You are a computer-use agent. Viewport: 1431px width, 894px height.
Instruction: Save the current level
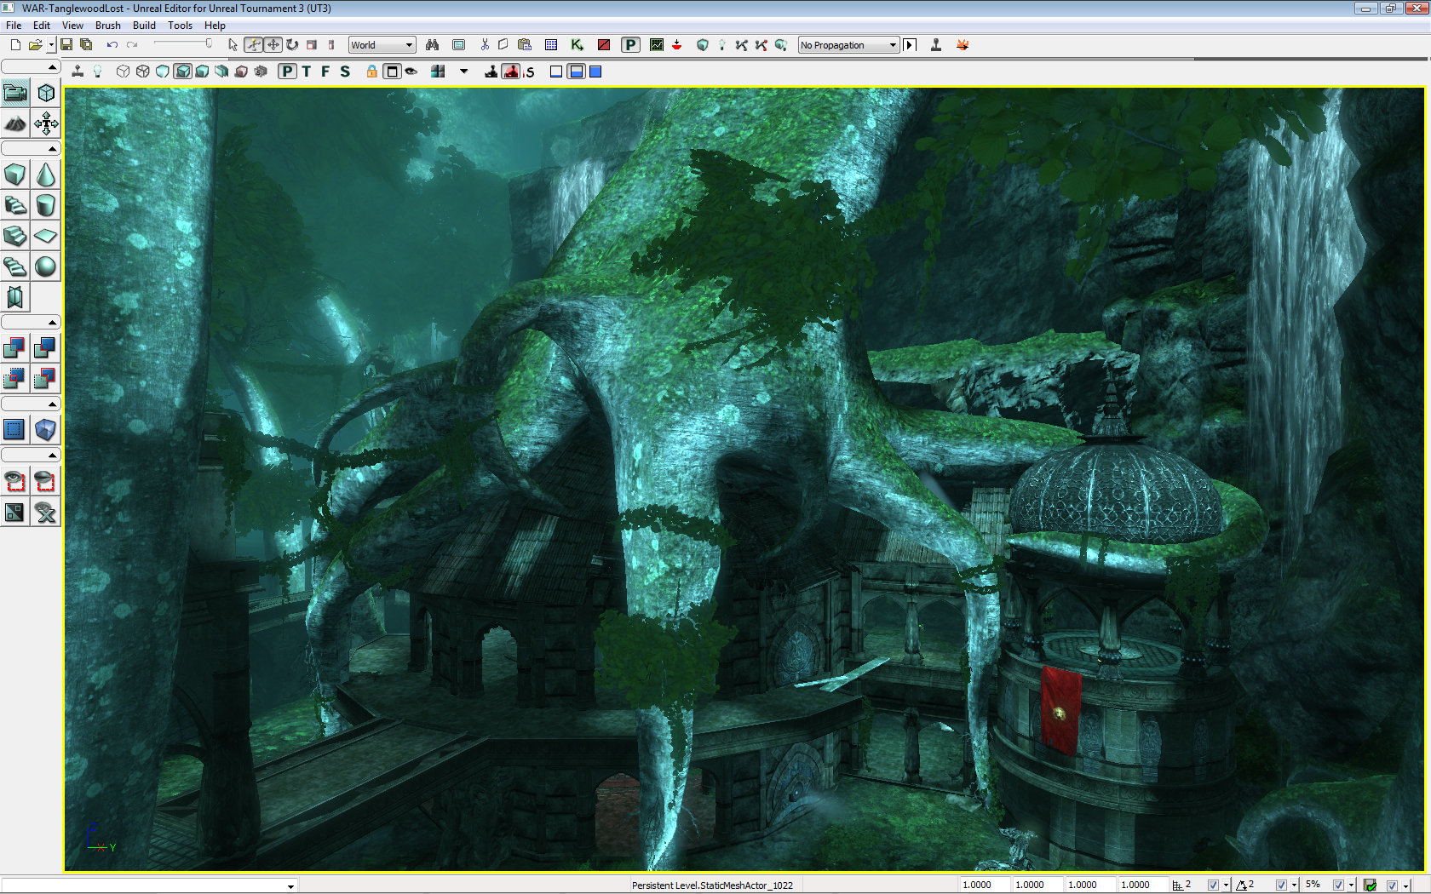click(66, 45)
